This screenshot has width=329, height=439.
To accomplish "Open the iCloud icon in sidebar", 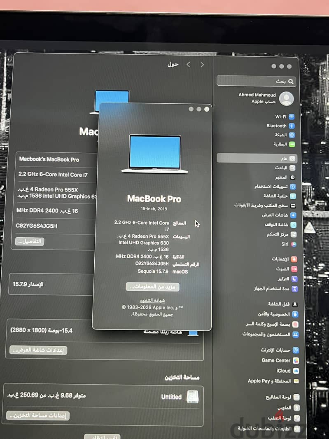I will pyautogui.click(x=296, y=371).
